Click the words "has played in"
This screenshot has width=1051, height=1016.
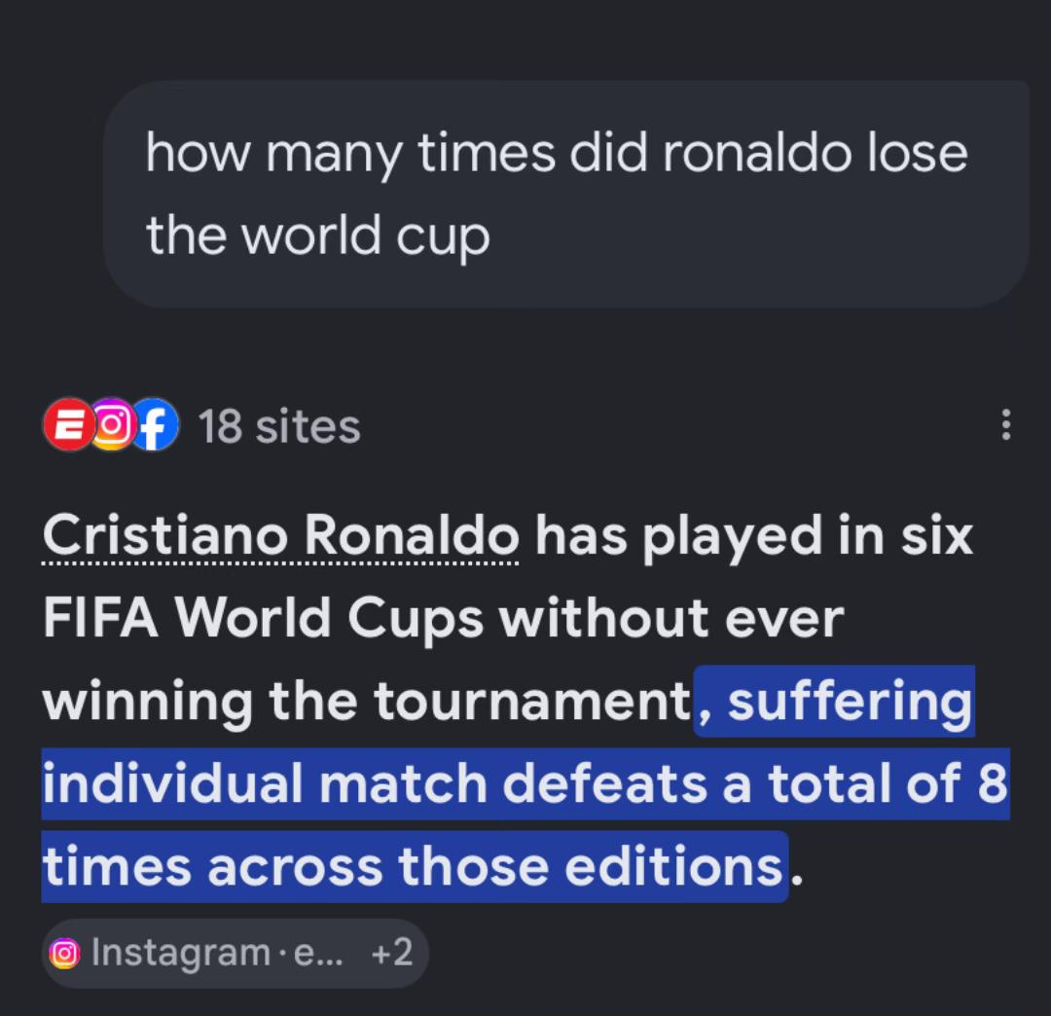tap(710, 537)
